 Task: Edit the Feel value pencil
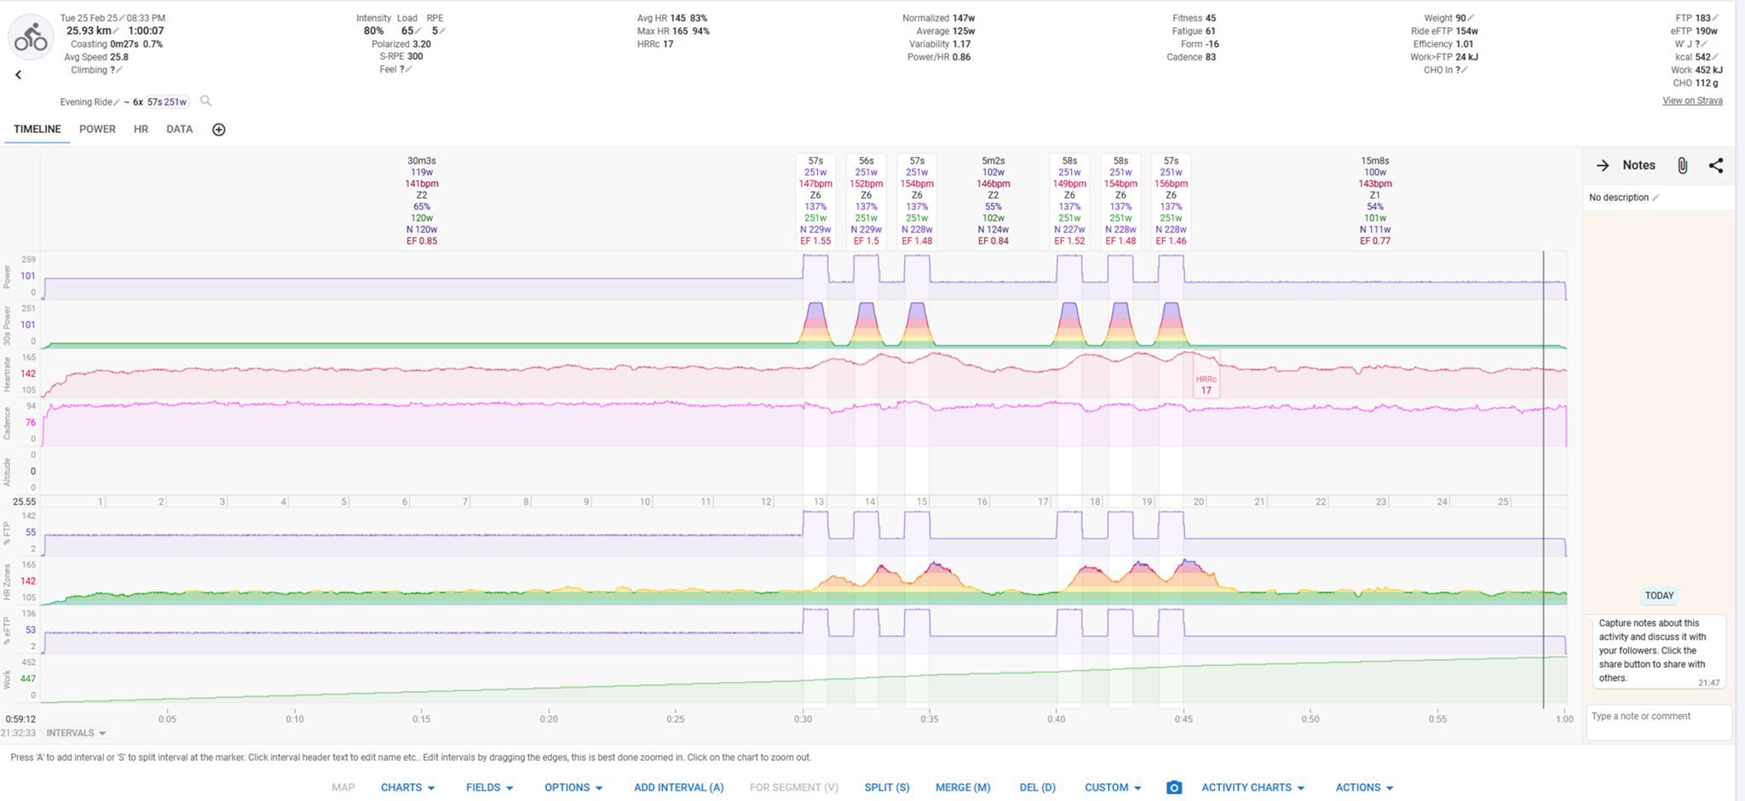(x=409, y=70)
